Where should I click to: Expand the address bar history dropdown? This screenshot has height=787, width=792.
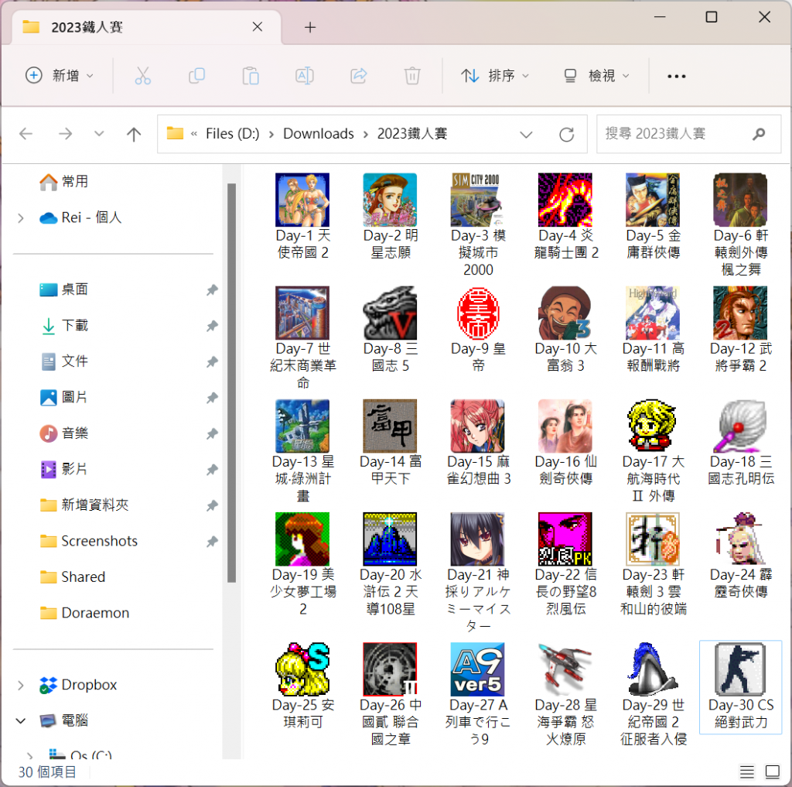[526, 135]
